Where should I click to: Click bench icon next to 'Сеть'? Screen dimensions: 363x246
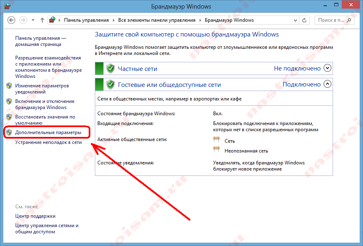(x=216, y=139)
